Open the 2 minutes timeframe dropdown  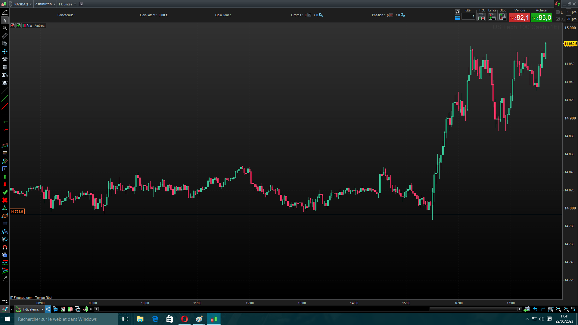pyautogui.click(x=45, y=4)
